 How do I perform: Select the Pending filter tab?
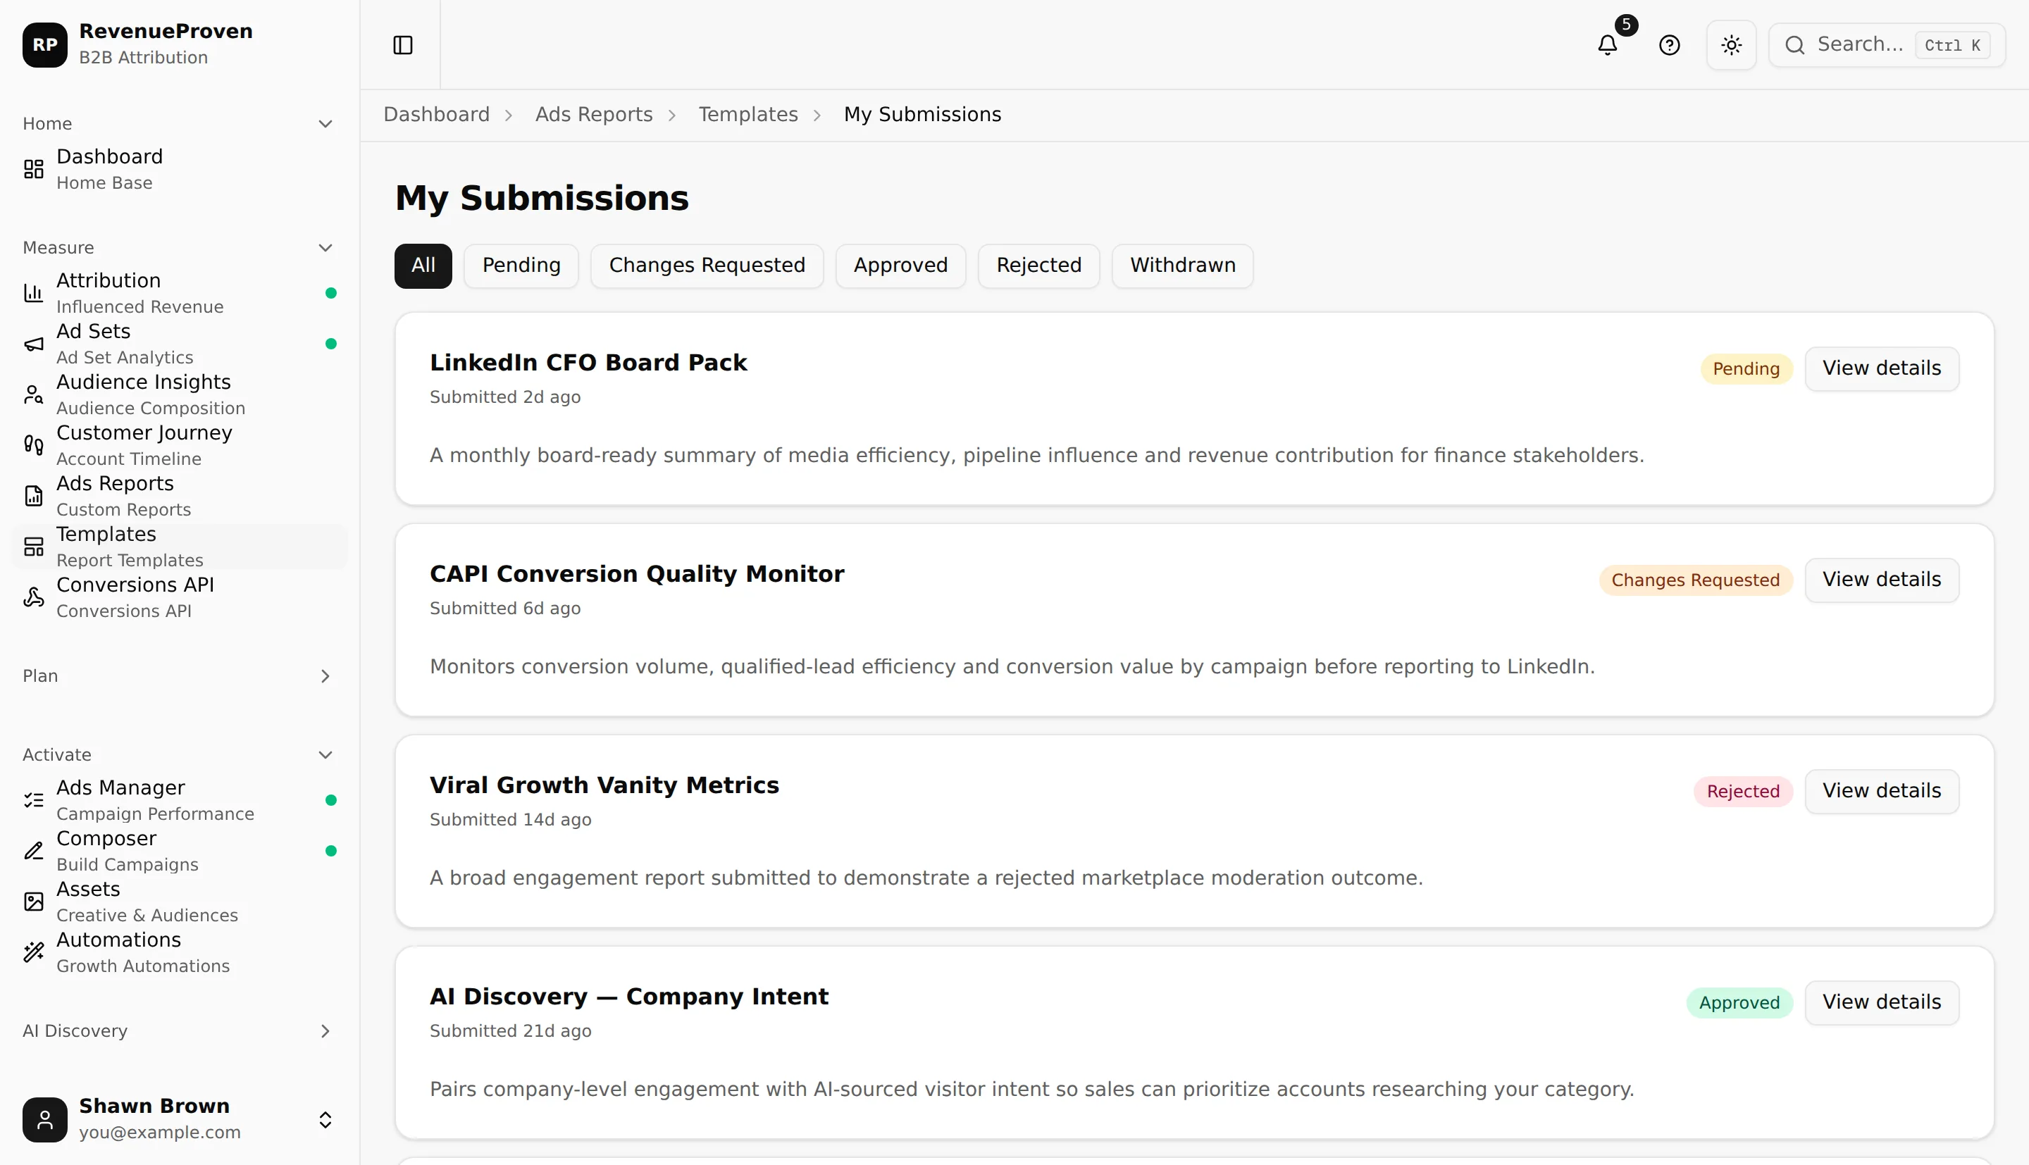pos(521,266)
